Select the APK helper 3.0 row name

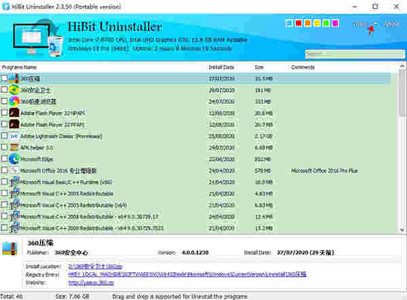37,147
